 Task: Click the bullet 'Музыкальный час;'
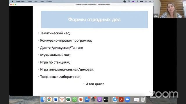(x=55, y=55)
